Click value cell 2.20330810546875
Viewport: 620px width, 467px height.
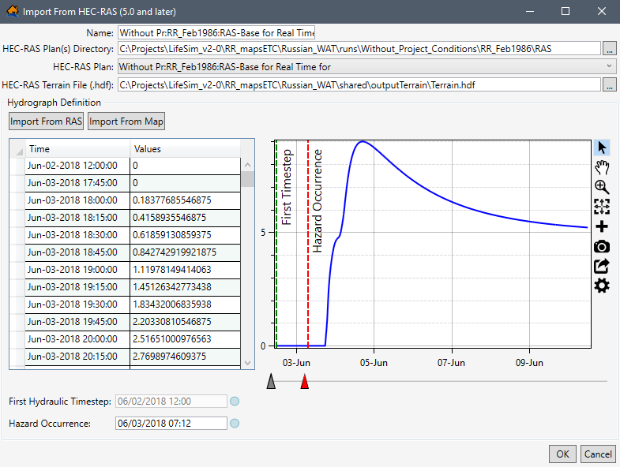click(x=186, y=322)
